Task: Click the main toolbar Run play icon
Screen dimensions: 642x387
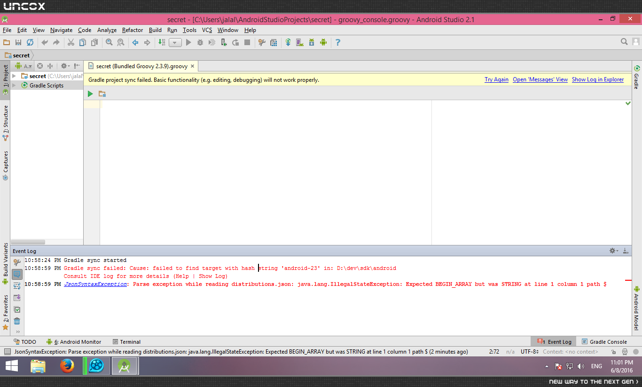Action: pyautogui.click(x=188, y=42)
